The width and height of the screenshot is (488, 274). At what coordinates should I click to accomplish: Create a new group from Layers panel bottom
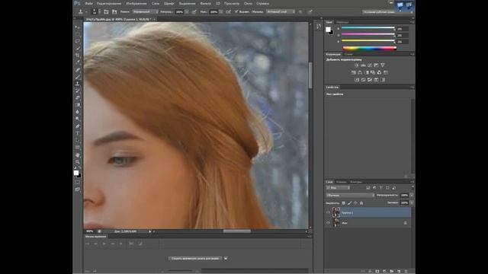click(x=392, y=271)
